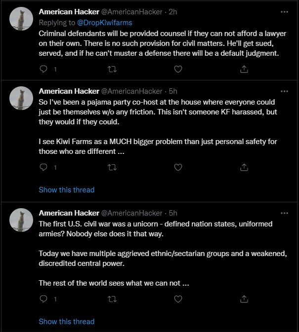The image size is (299, 332).
Task: Retweet the Kiwi Farms pajama party tweet
Action: 112,167
